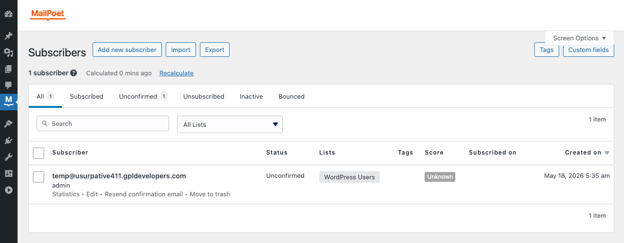Image resolution: width=624 pixels, height=243 pixels.
Task: Click the magnifier icon in Search box
Action: coord(45,123)
